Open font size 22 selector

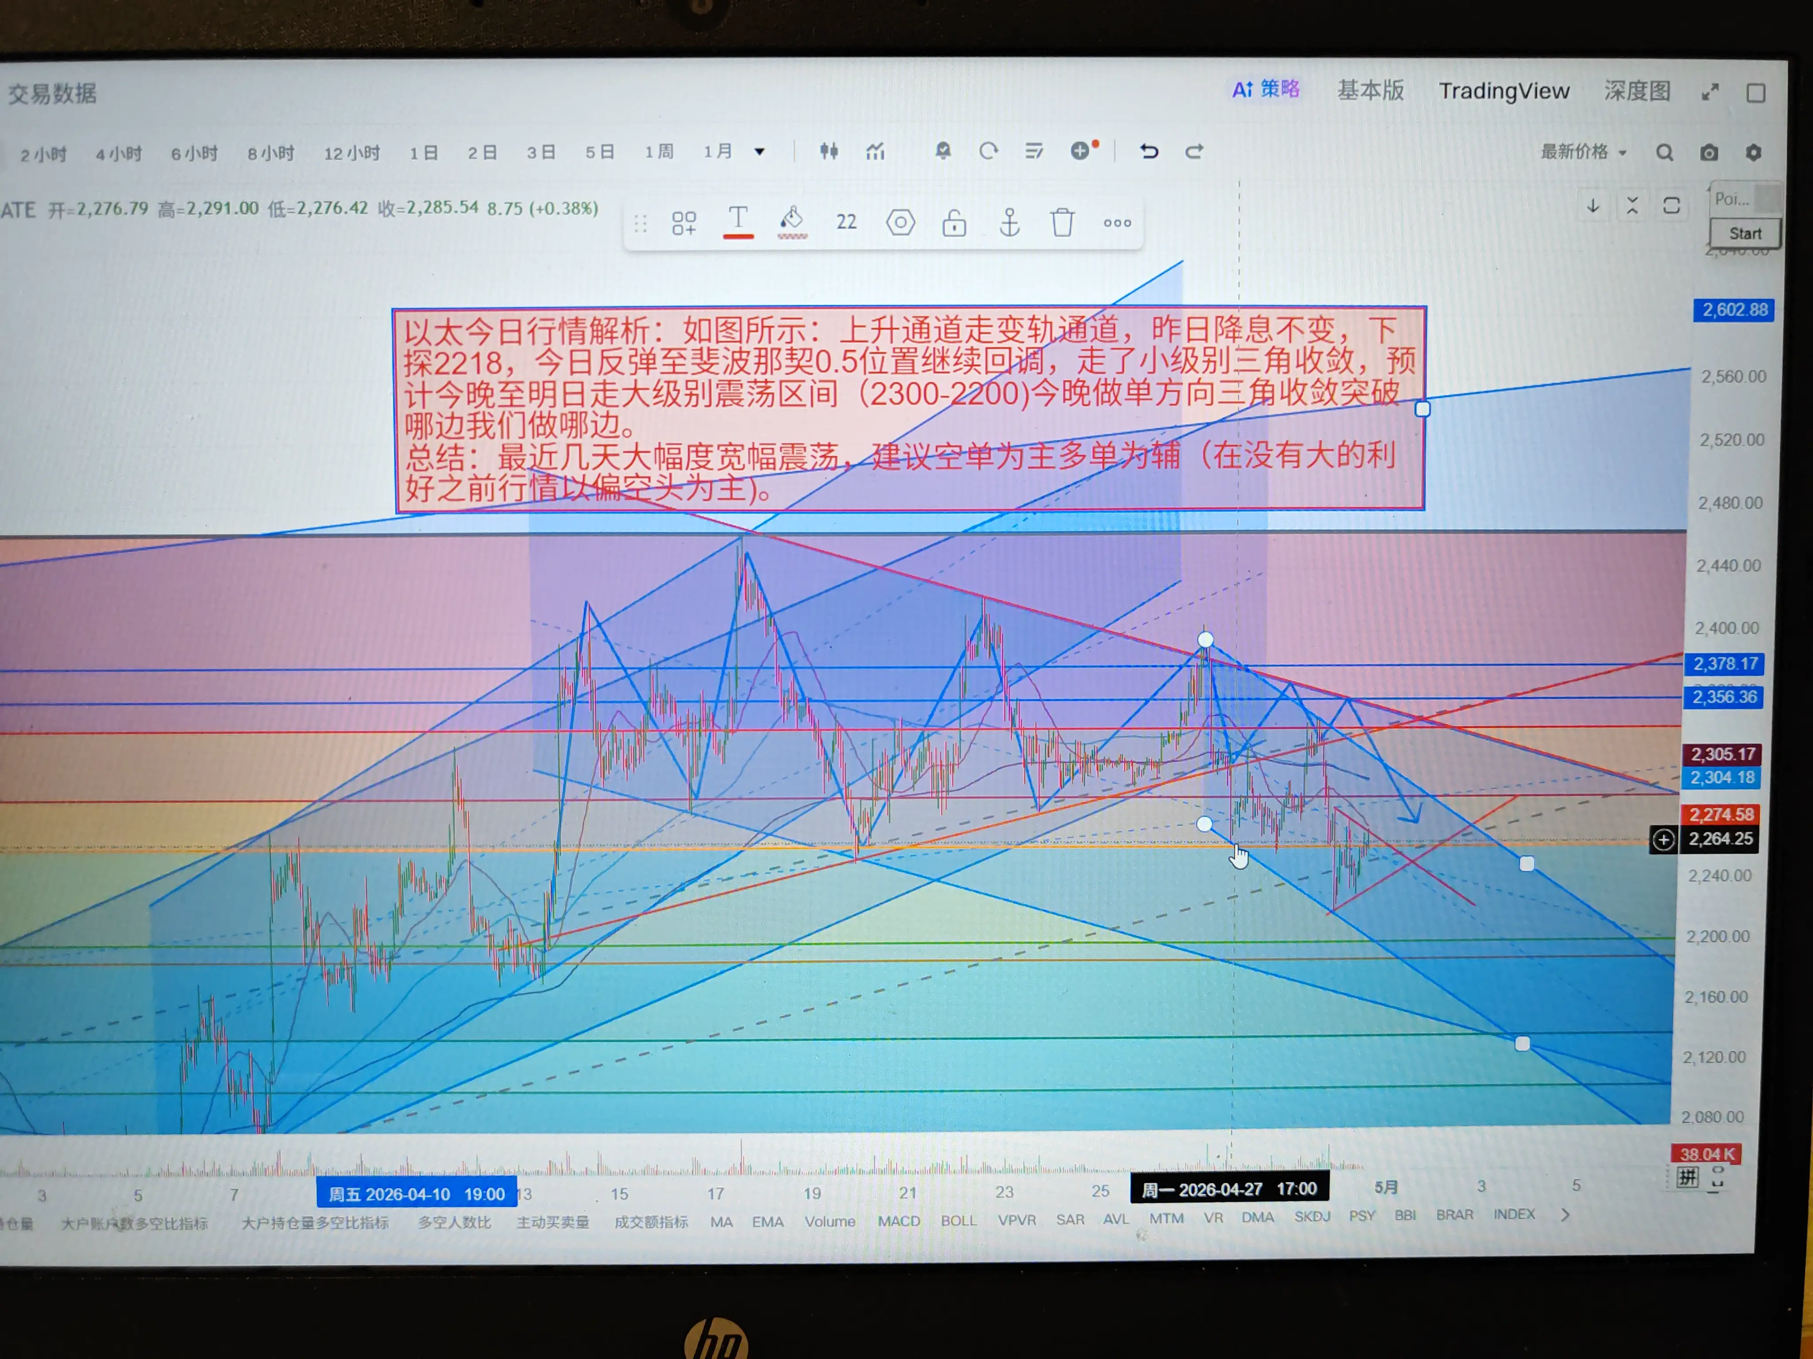click(x=846, y=222)
